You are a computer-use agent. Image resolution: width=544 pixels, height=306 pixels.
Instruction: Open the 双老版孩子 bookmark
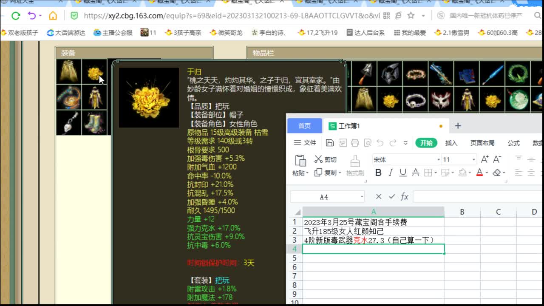click(x=20, y=32)
